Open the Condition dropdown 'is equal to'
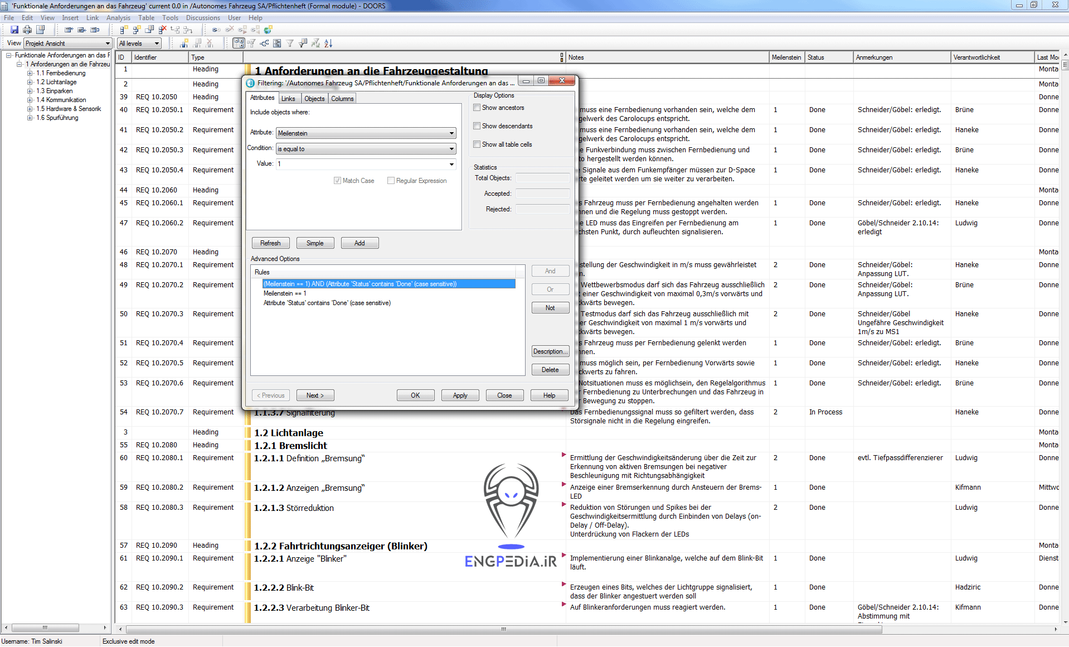Screen dimensions: 1069x647 [451, 149]
